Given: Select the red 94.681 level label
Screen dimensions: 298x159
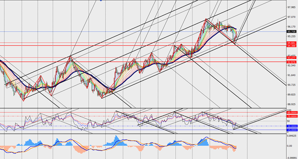Looking at the screenshot, I should tap(292, 43).
